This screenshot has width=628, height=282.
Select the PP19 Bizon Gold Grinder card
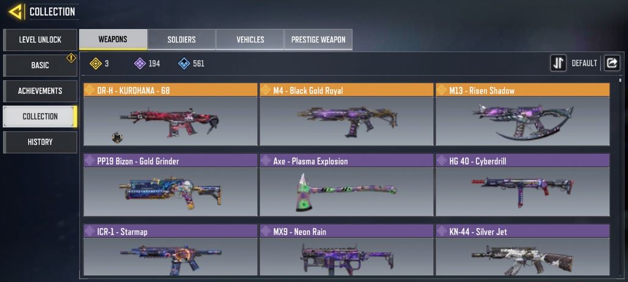(x=170, y=185)
